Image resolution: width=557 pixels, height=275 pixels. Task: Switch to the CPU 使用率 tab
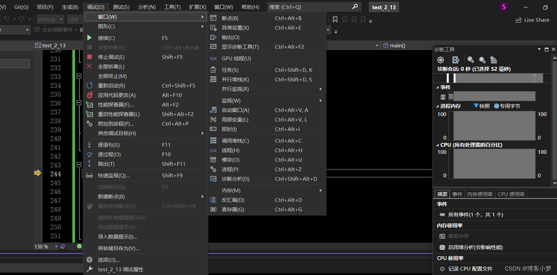tap(511, 194)
